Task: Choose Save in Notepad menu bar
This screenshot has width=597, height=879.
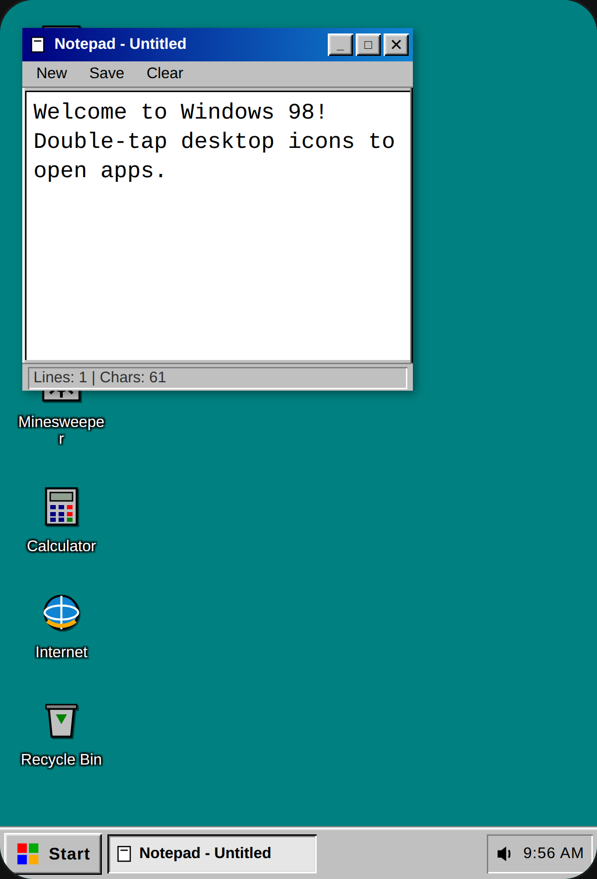Action: point(106,73)
